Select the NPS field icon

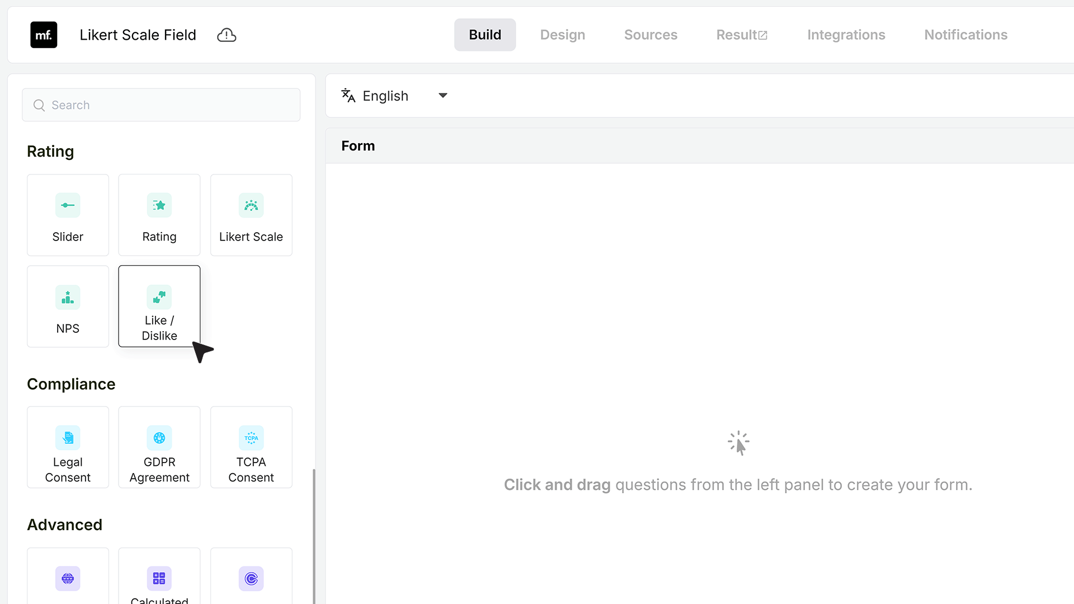pos(68,297)
